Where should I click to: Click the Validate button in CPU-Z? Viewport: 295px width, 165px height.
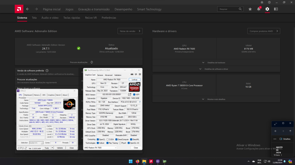(x=60, y=148)
